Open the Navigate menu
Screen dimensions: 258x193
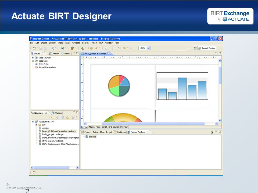76,43
